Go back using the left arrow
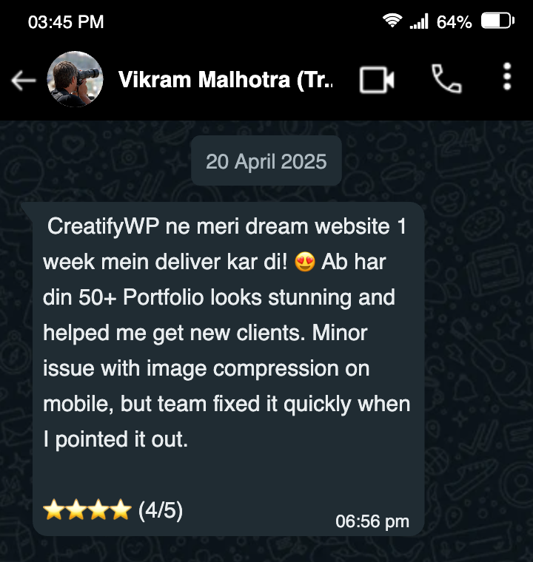Image resolution: width=533 pixels, height=562 pixels. 24,80
